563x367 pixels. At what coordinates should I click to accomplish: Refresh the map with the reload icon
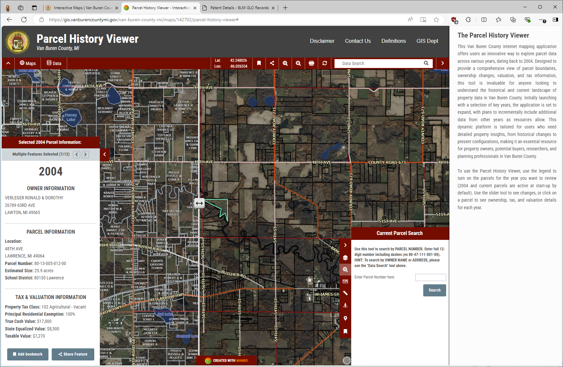pyautogui.click(x=324, y=63)
